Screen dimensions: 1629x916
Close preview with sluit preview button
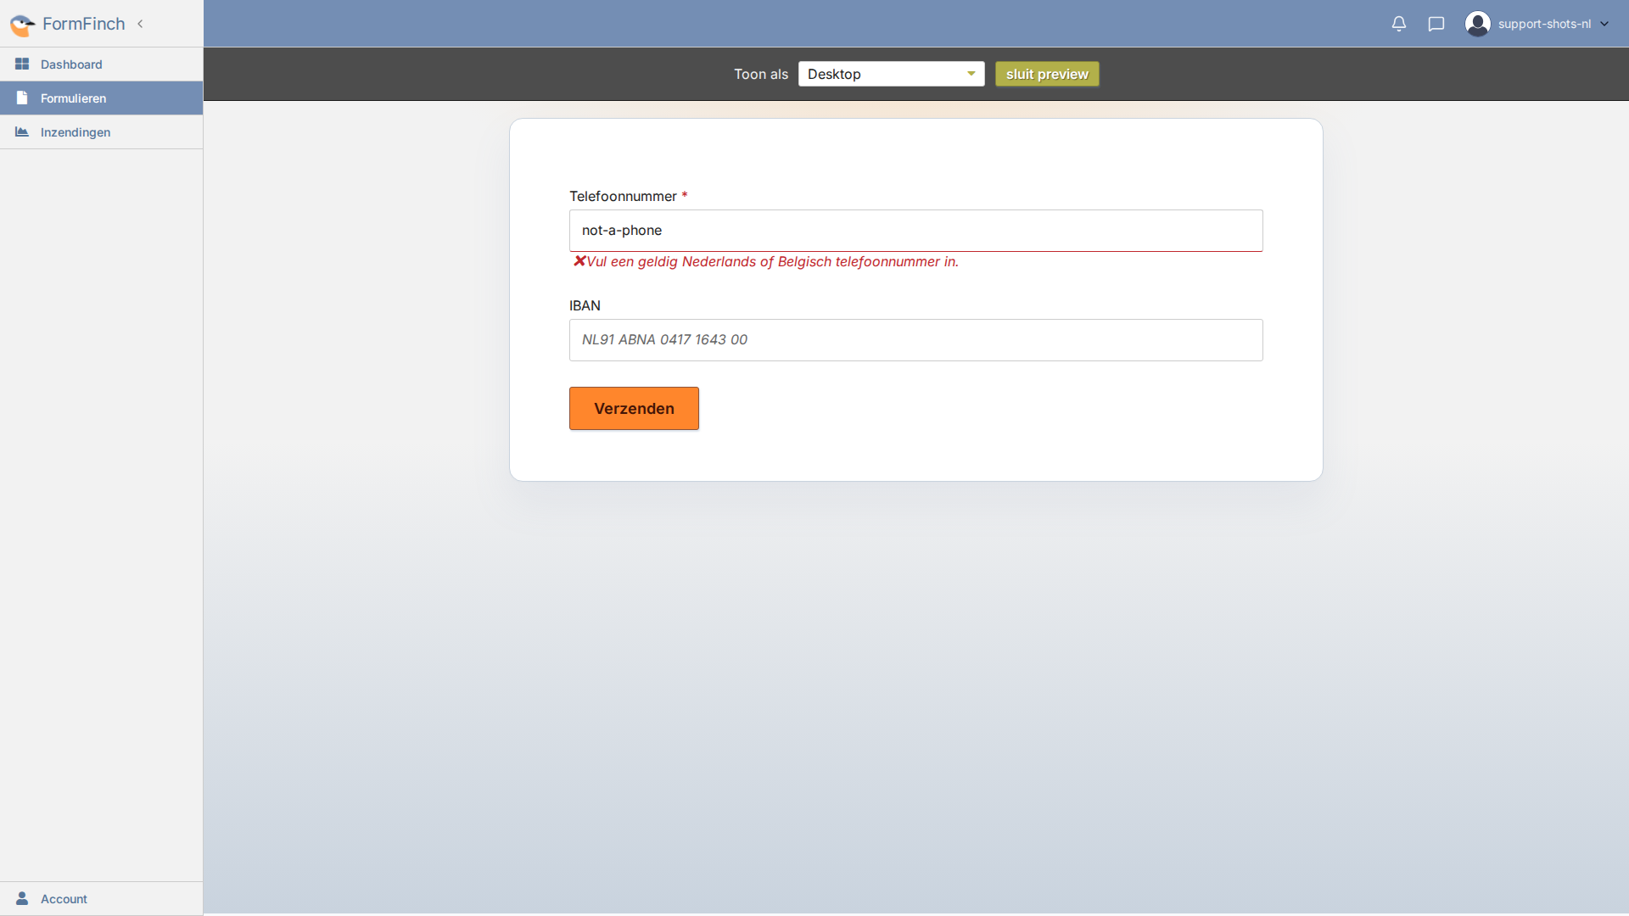[1047, 74]
